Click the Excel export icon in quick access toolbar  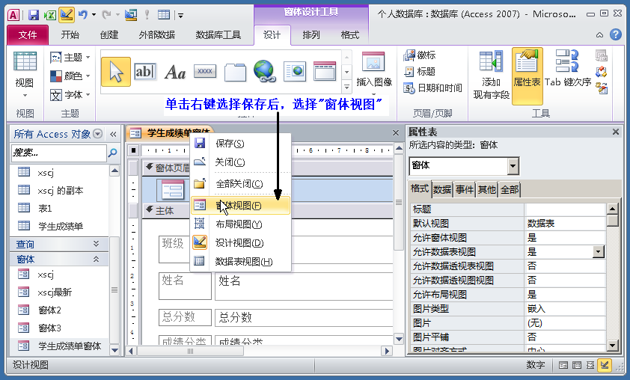[x=50, y=15]
